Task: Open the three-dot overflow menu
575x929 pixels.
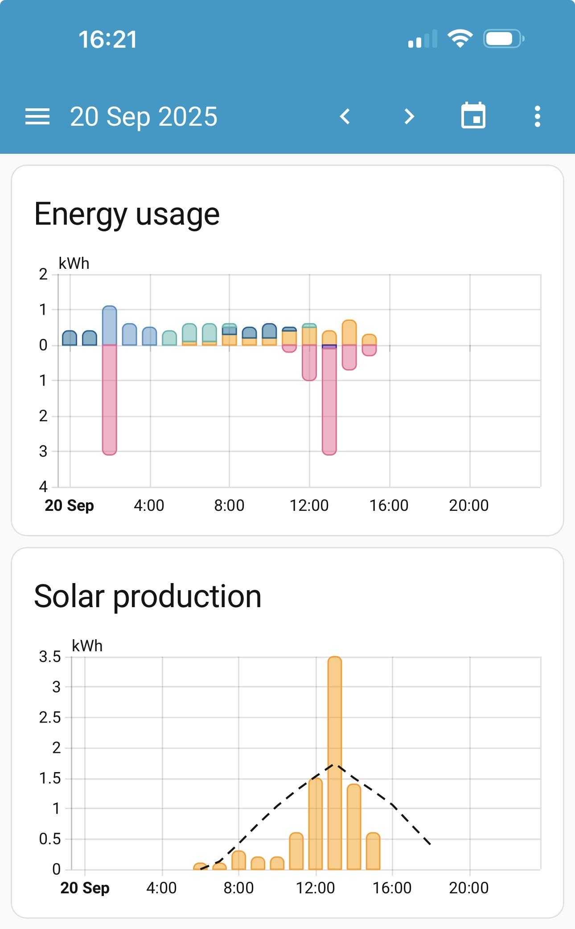Action: (x=537, y=117)
